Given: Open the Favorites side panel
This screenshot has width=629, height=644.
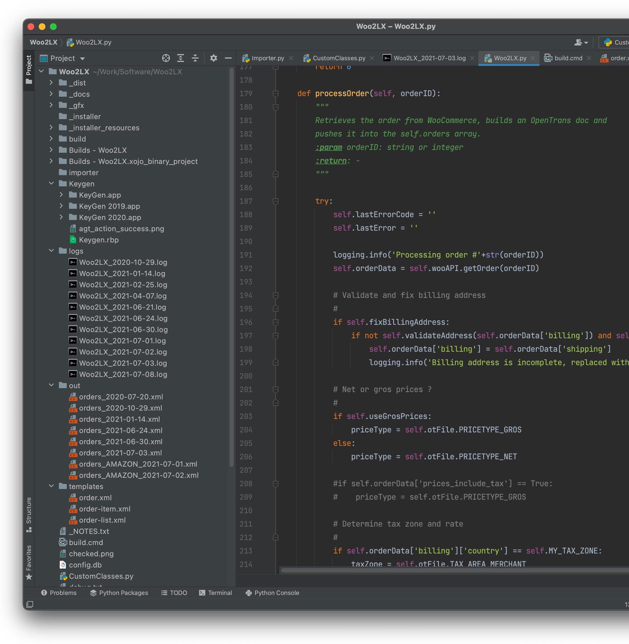Looking at the screenshot, I should click(x=29, y=562).
